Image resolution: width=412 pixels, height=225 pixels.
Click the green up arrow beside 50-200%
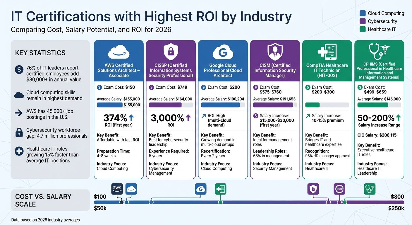click(x=398, y=118)
